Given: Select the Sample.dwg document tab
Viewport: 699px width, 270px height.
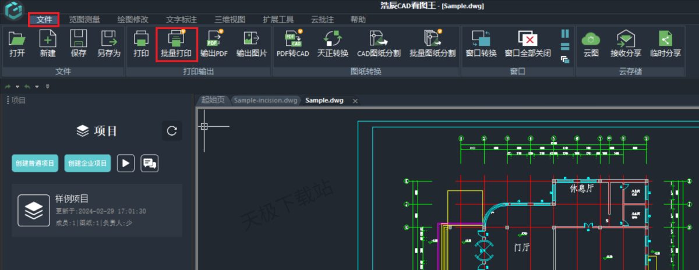Looking at the screenshot, I should pos(324,100).
